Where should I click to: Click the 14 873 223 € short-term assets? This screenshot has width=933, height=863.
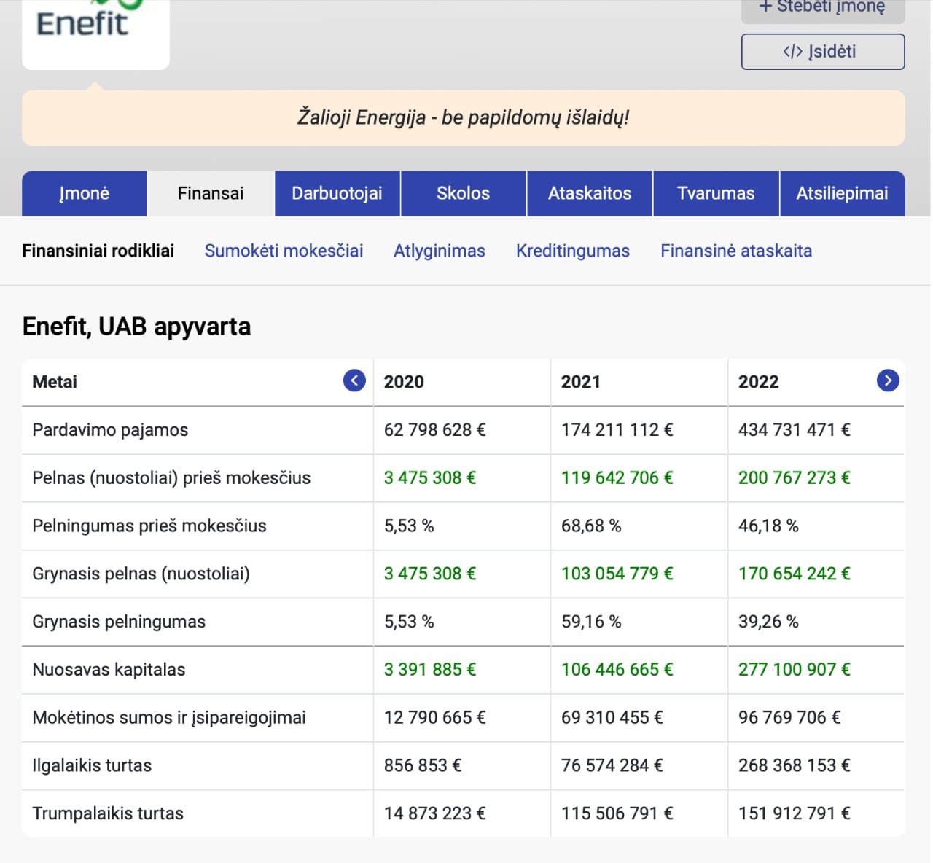[x=435, y=813]
